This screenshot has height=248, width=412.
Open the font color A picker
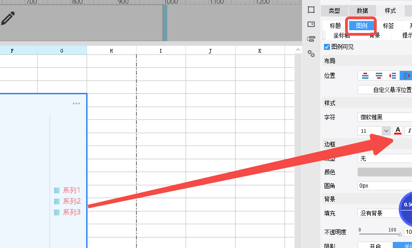(x=398, y=130)
